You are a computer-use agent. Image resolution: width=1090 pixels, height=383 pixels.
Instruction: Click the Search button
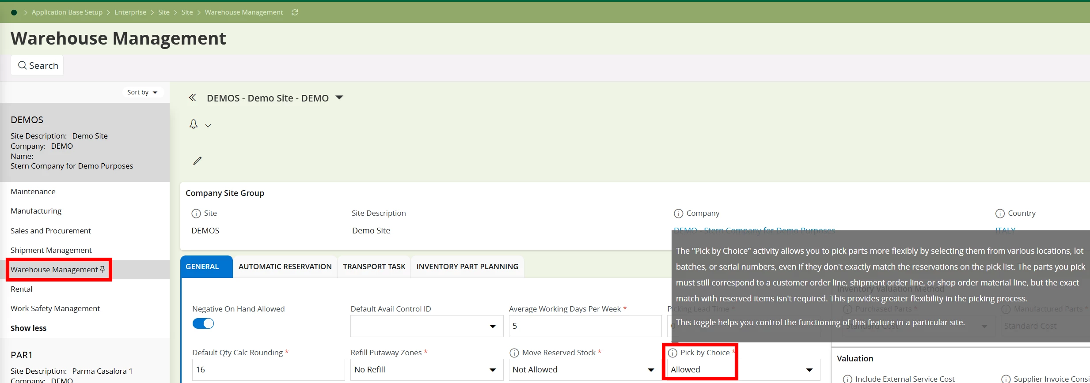38,65
